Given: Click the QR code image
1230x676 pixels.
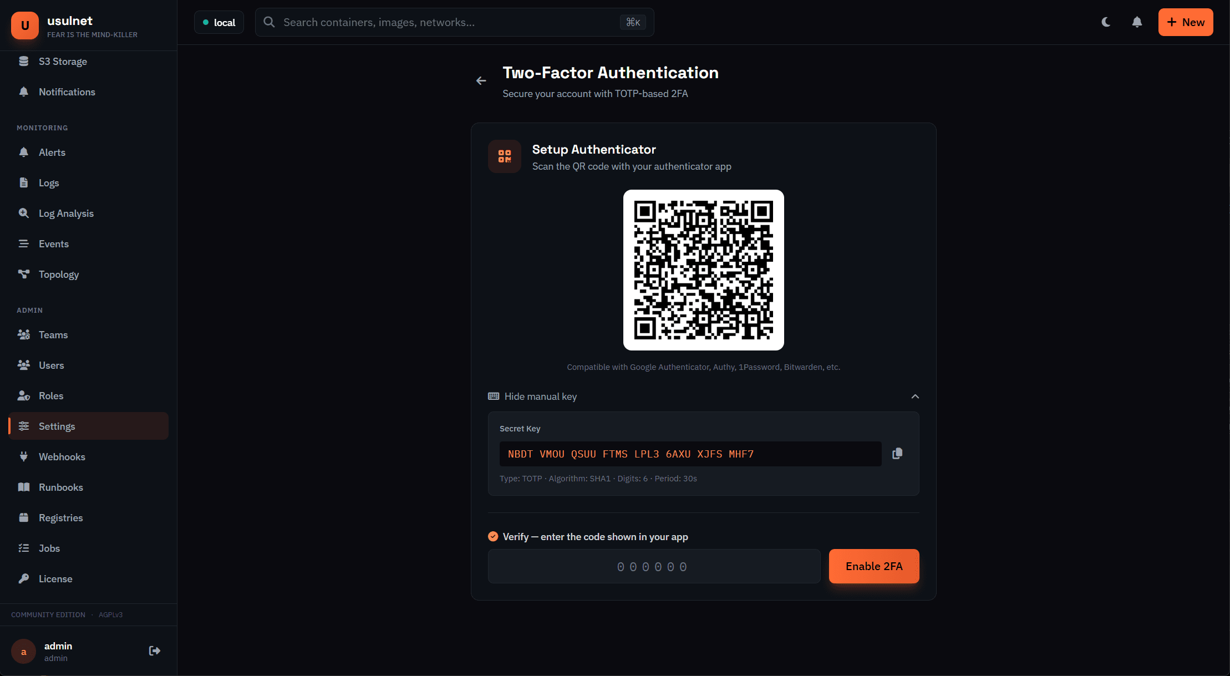Looking at the screenshot, I should coord(703,270).
